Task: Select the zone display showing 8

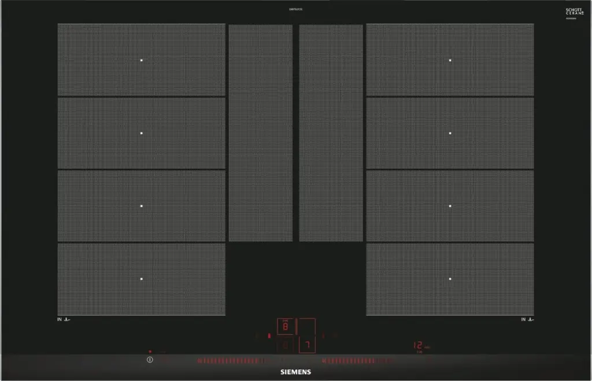Action: pos(286,326)
